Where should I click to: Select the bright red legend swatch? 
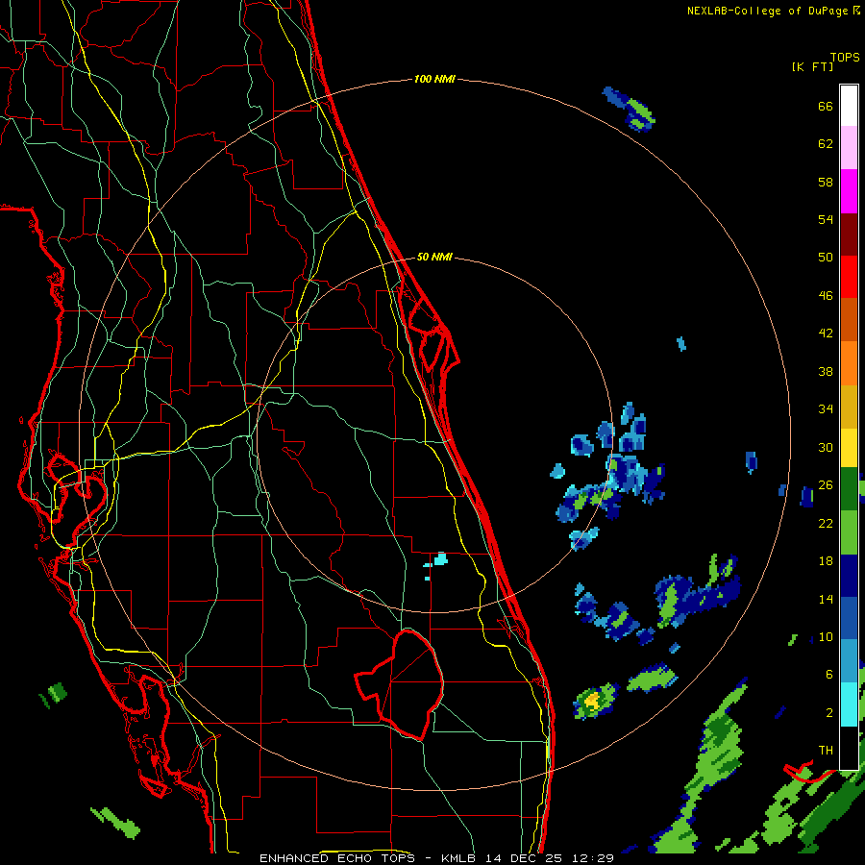click(849, 277)
